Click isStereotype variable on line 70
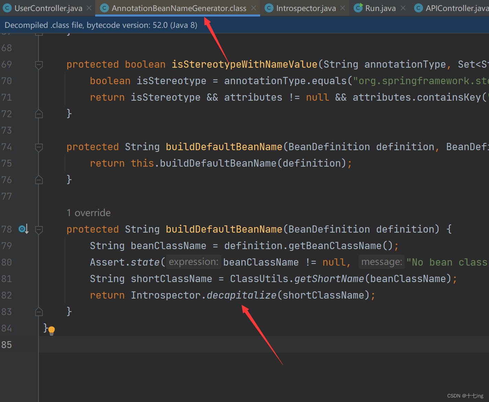Screen dimensions: 489x402 171,81
